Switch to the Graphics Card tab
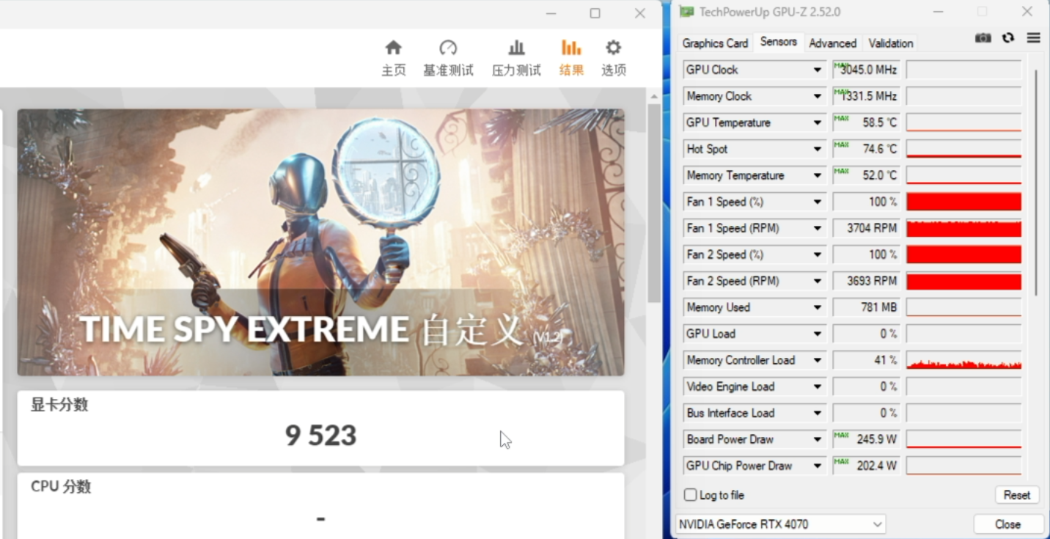1050x539 pixels. click(715, 43)
